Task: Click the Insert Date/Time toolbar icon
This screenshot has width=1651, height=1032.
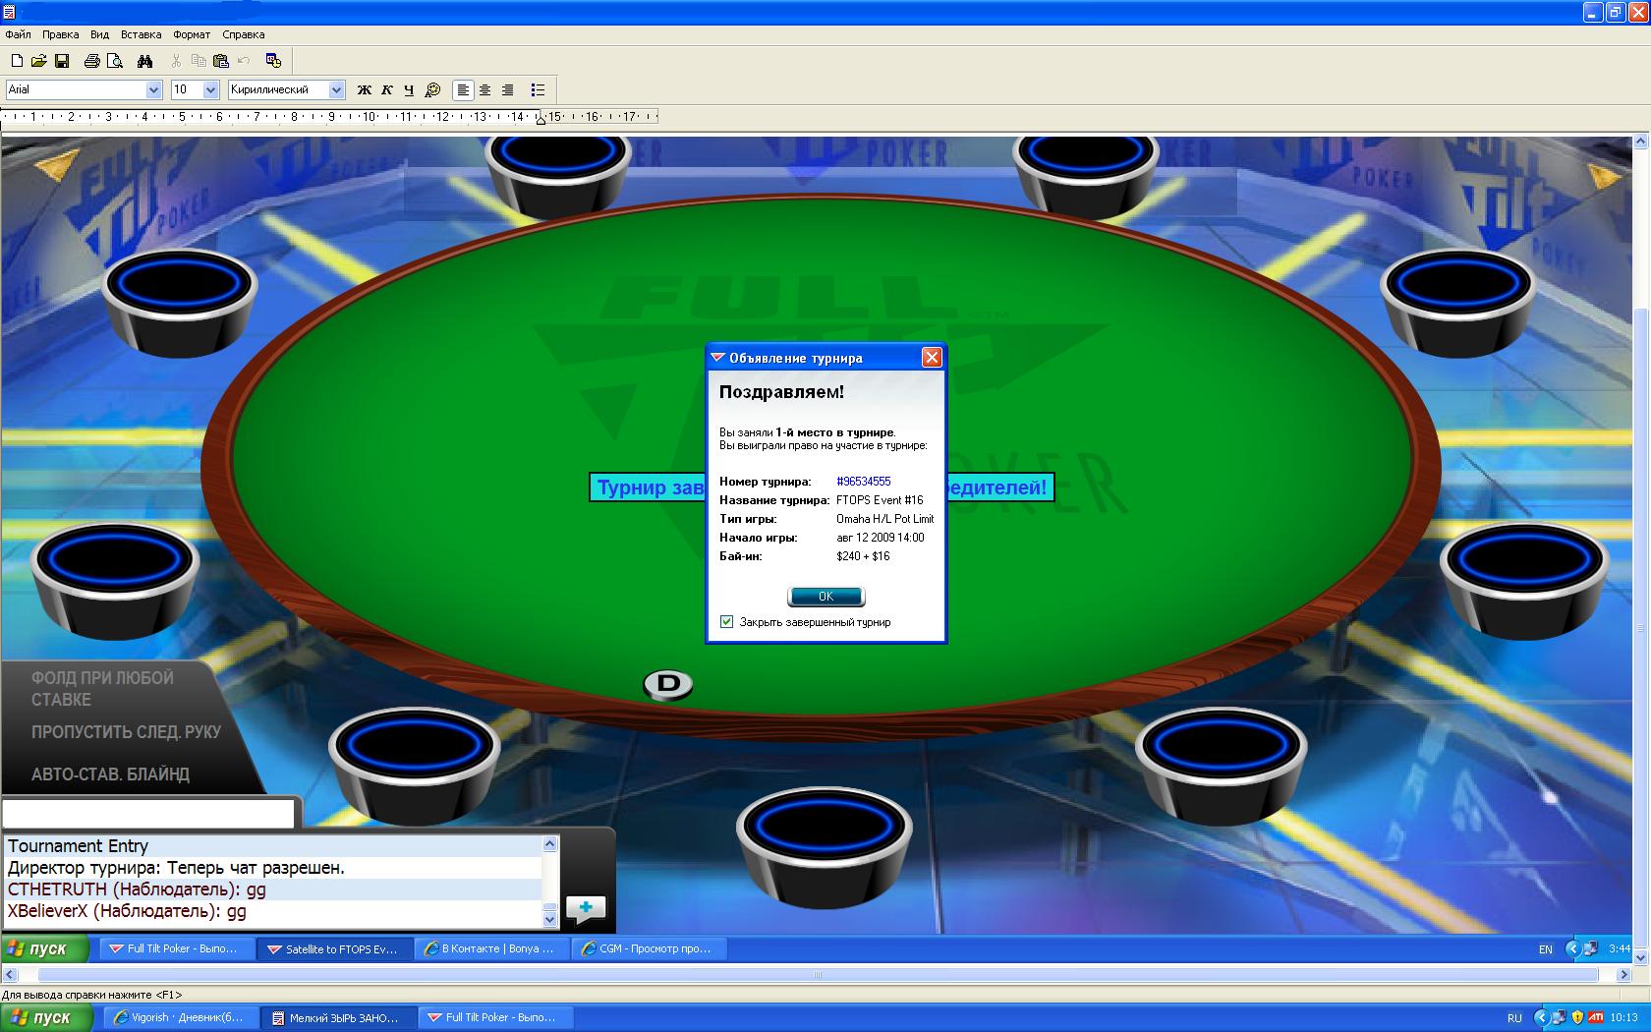Action: [273, 61]
